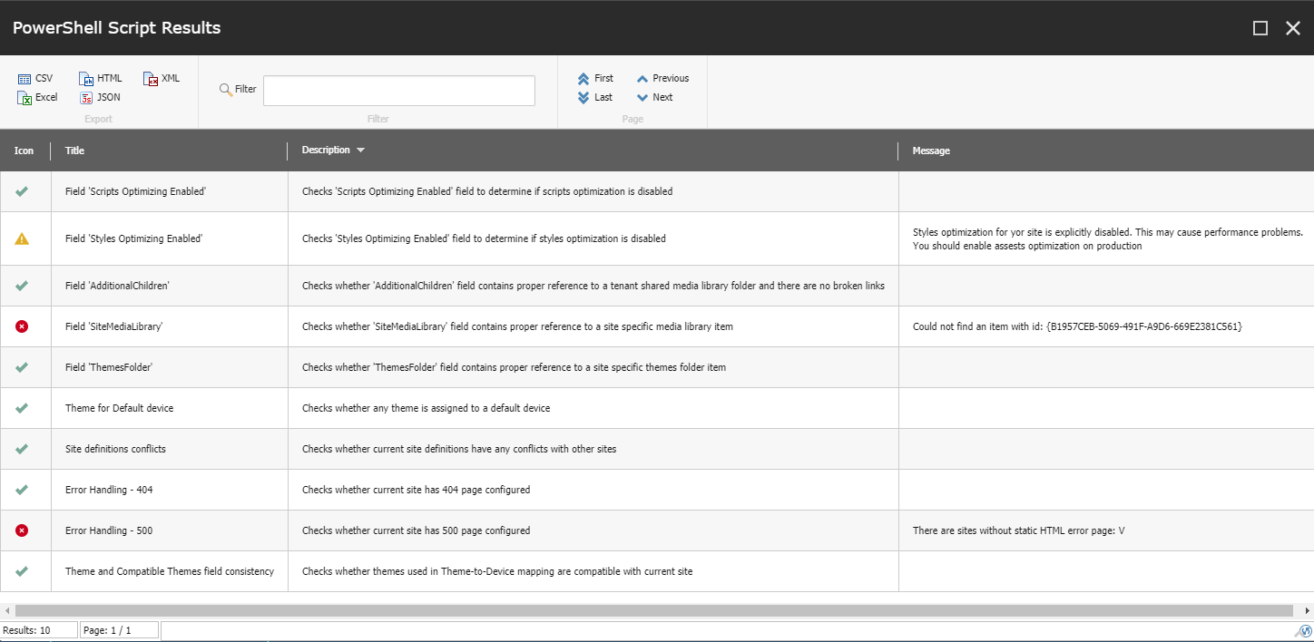Export results as HTML
The width and height of the screenshot is (1314, 642).
point(101,79)
